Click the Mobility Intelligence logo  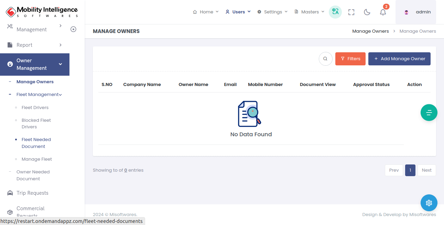pyautogui.click(x=42, y=12)
